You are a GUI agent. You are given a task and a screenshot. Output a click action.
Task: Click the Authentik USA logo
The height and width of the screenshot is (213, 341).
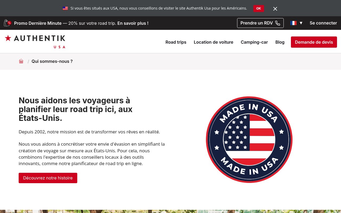(35, 42)
